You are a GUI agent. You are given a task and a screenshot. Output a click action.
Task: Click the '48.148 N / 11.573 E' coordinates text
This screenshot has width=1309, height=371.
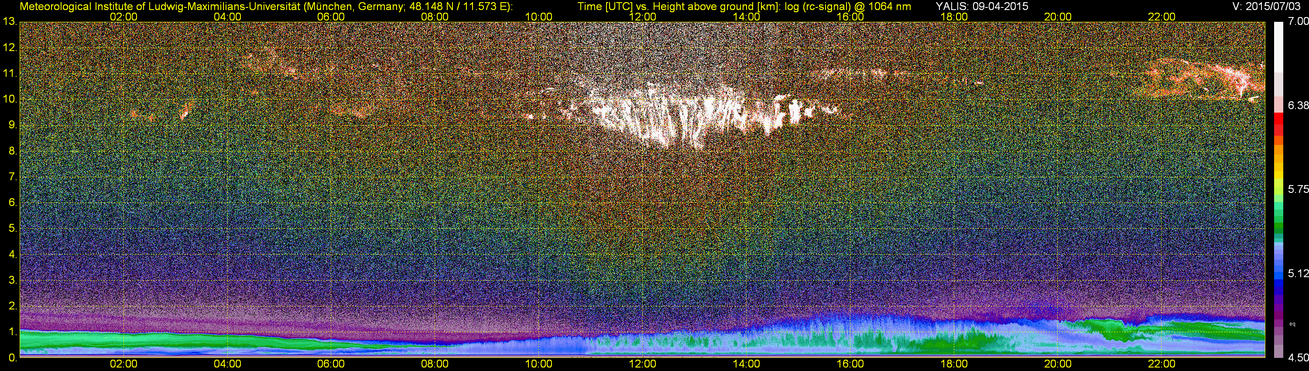pyautogui.click(x=458, y=6)
